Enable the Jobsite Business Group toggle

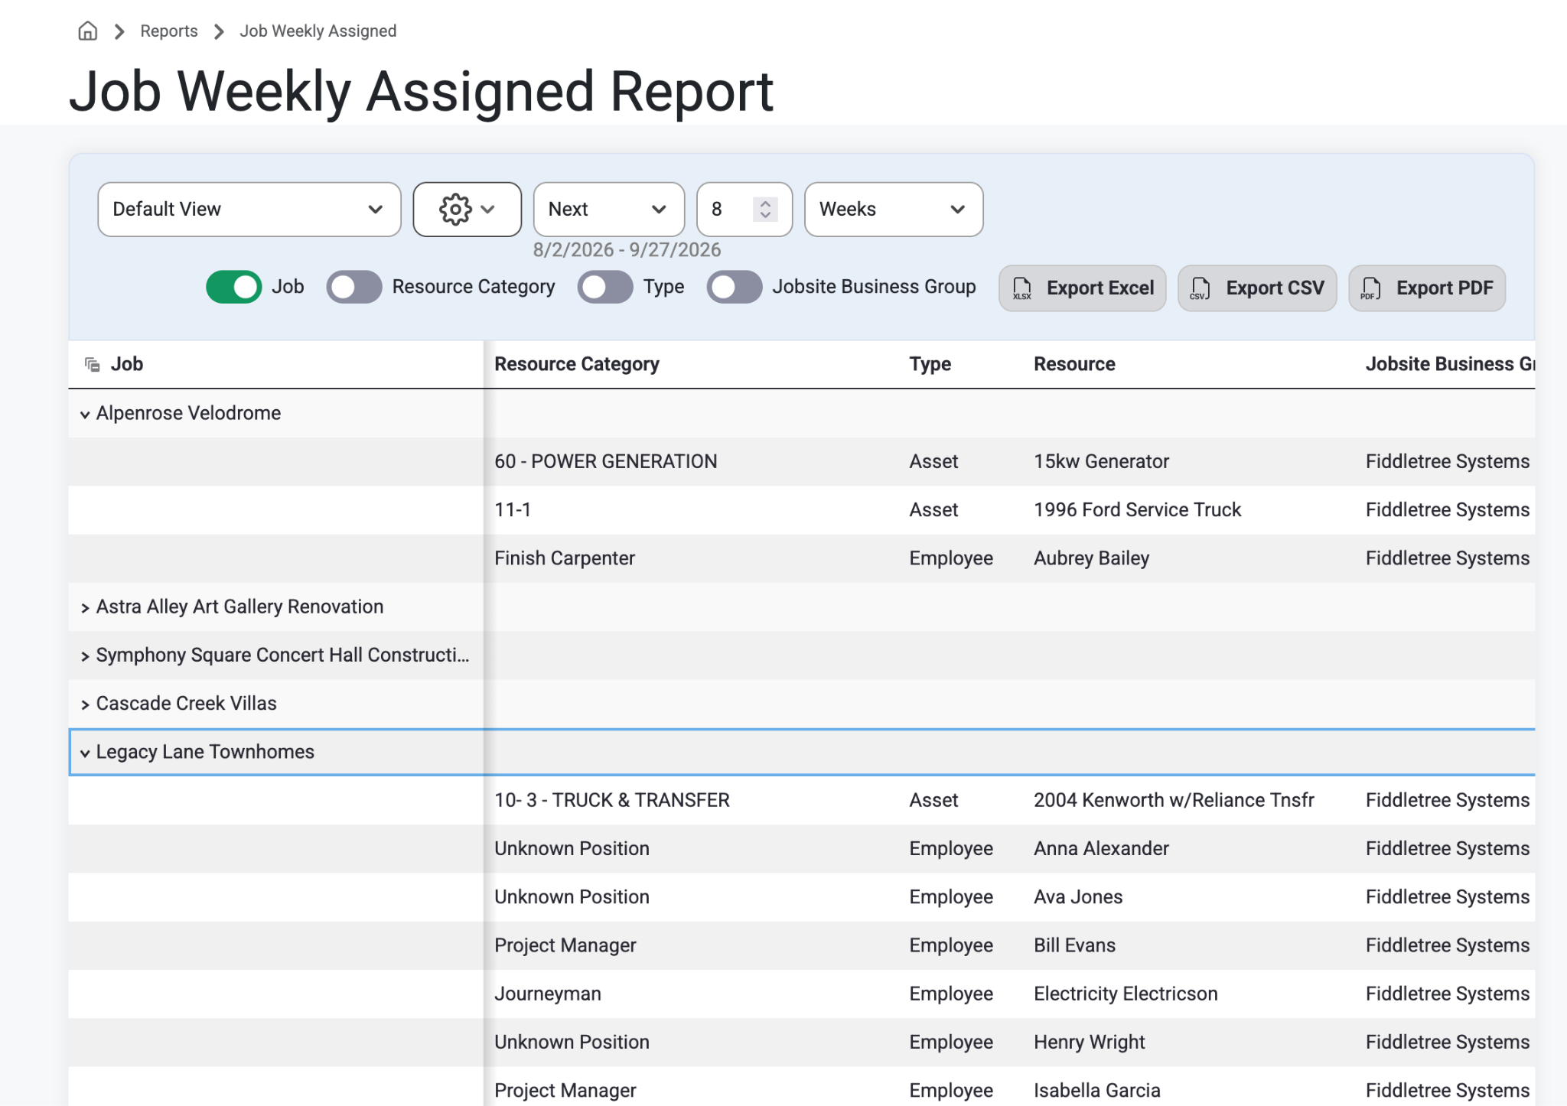734,287
